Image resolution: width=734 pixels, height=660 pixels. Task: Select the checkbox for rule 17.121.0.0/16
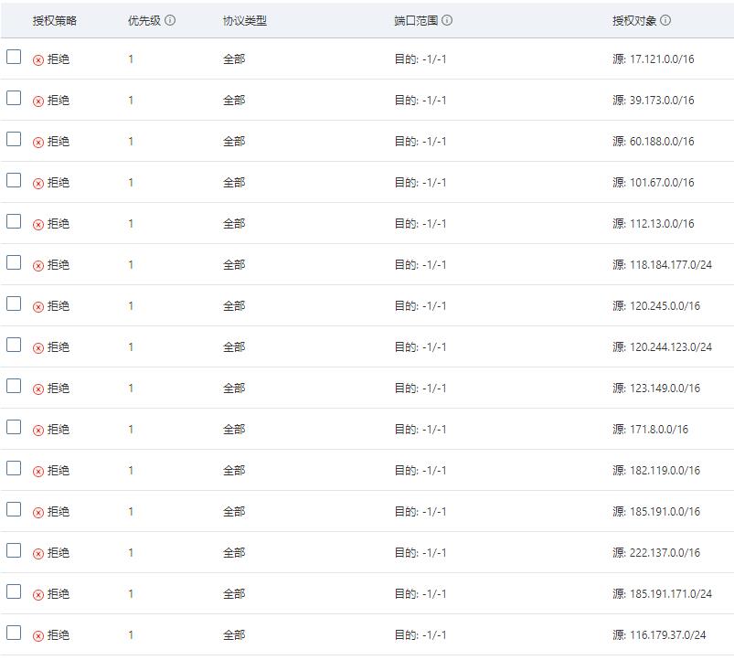pos(14,57)
